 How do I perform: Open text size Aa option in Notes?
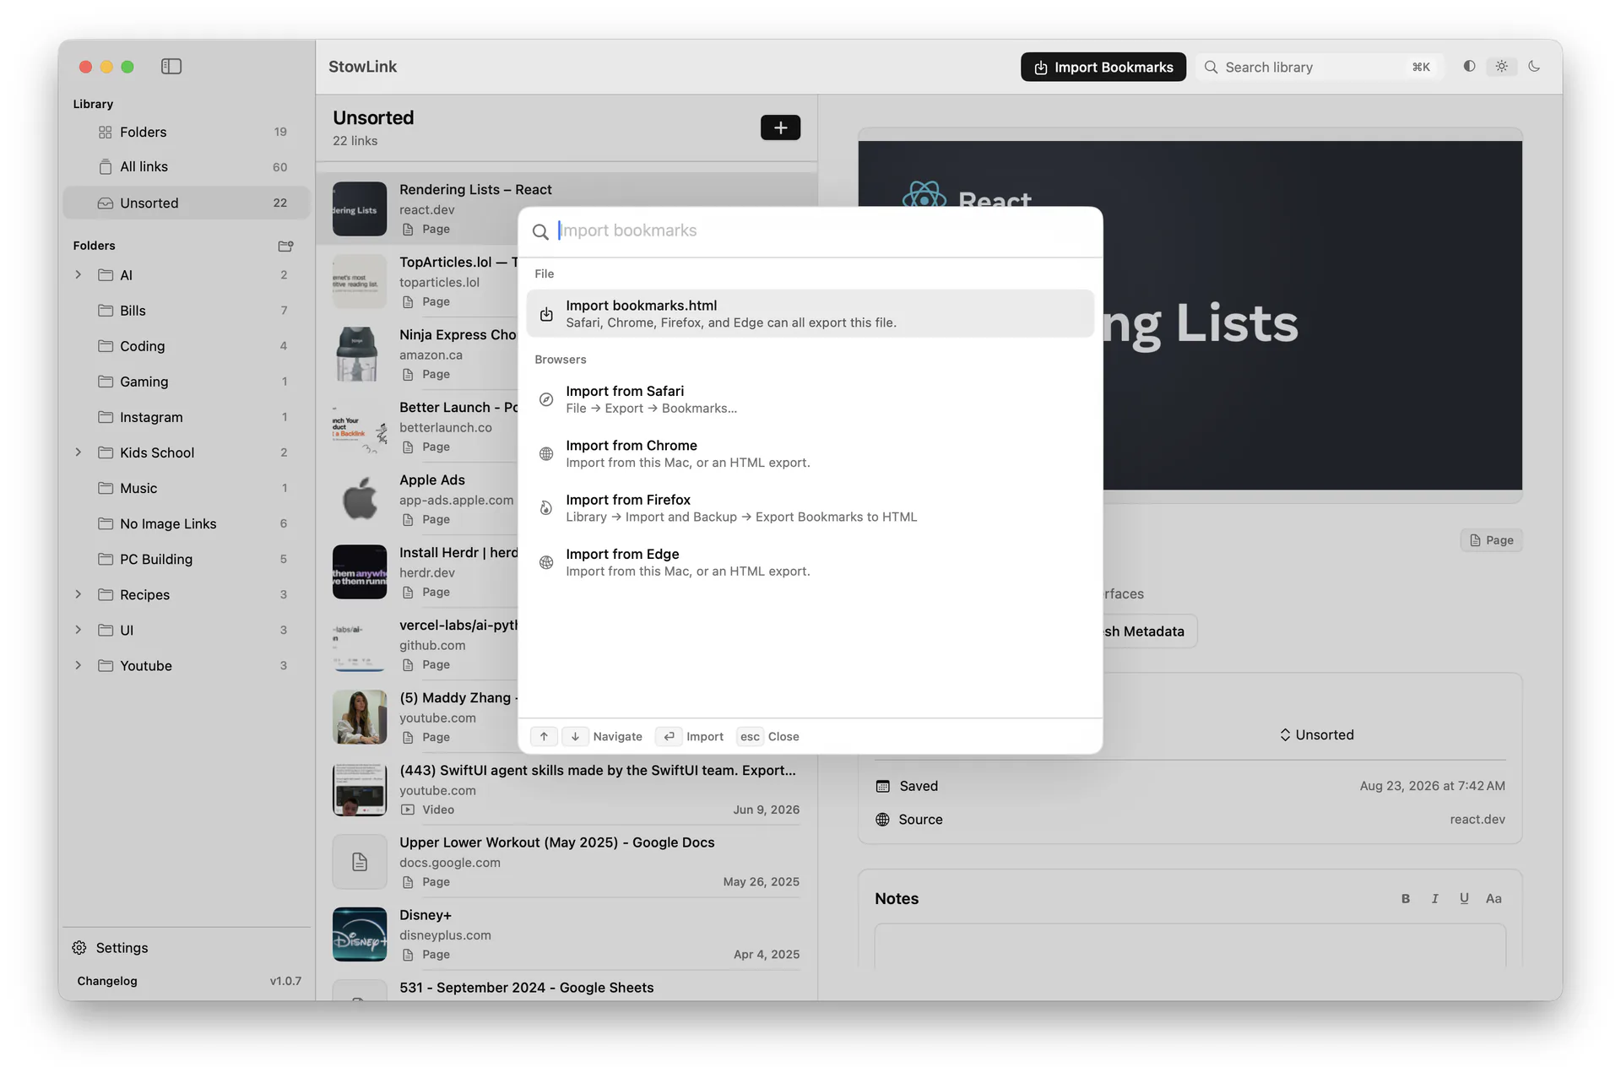coord(1494,899)
